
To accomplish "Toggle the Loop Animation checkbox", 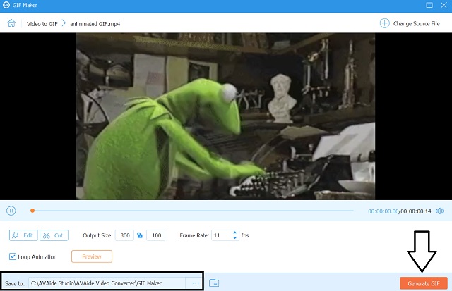I will click(x=13, y=256).
